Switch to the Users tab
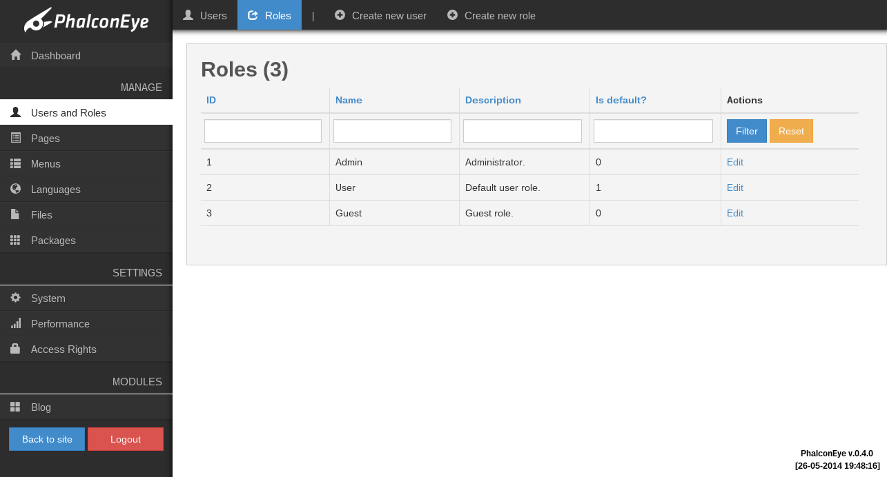 coord(205,15)
